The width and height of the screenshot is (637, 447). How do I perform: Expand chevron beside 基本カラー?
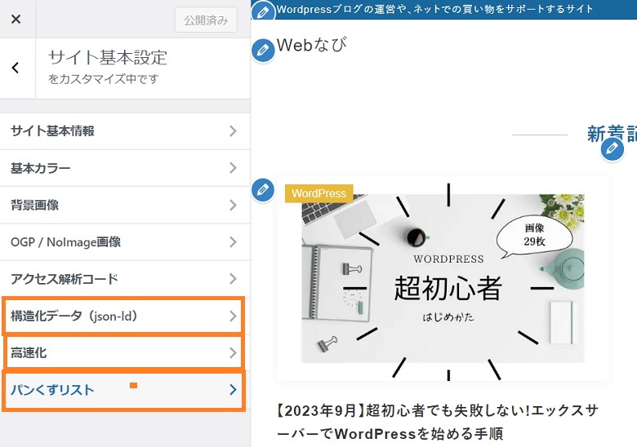[x=233, y=168]
